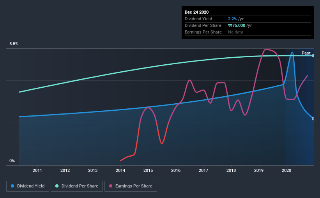The image size is (320, 198).
Task: Click the 2.2% dividend yield value
Action: 232,19
